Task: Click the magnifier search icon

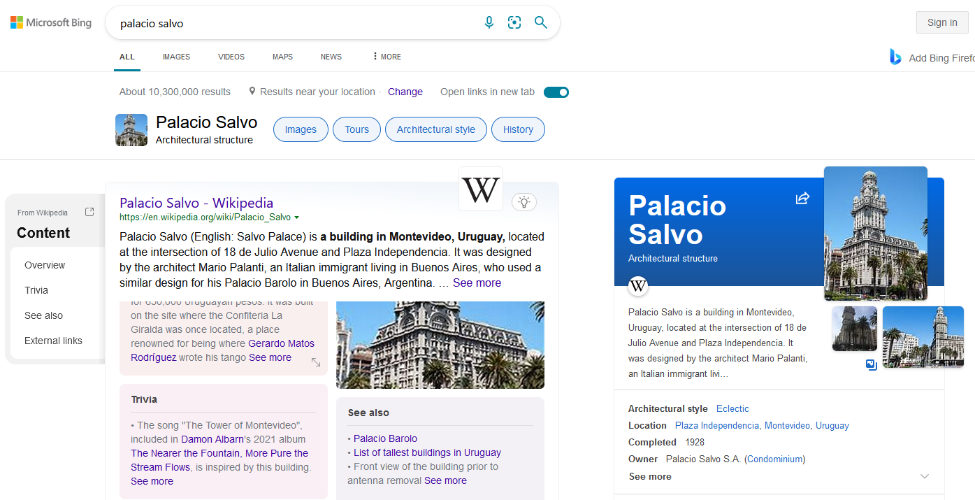Action: tap(540, 22)
